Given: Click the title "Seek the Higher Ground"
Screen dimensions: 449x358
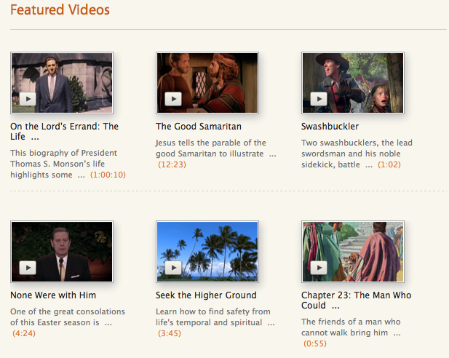Looking at the screenshot, I should pyautogui.click(x=206, y=295).
